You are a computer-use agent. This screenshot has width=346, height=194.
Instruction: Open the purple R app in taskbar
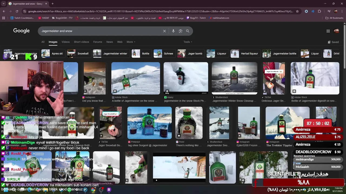click(x=109, y=190)
